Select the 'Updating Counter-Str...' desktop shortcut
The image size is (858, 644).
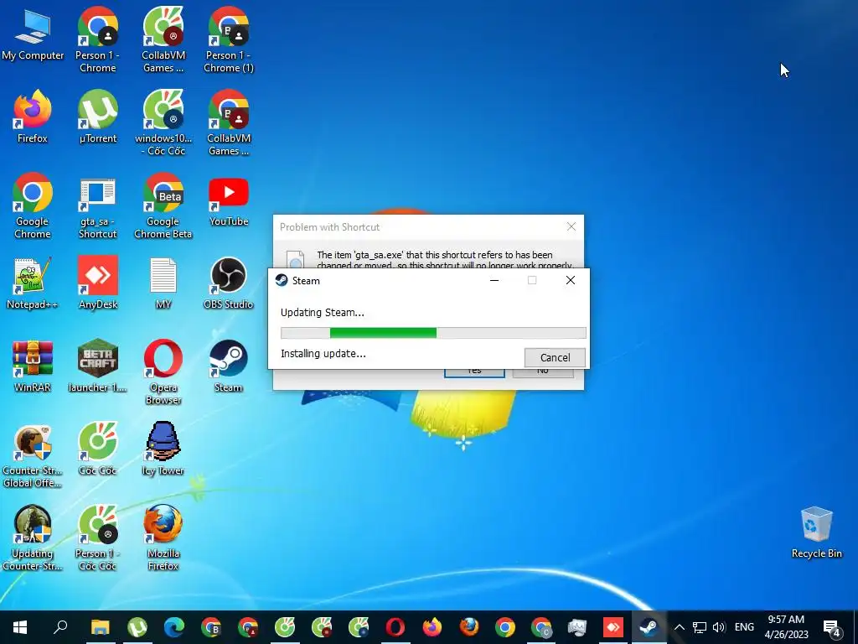point(33,539)
